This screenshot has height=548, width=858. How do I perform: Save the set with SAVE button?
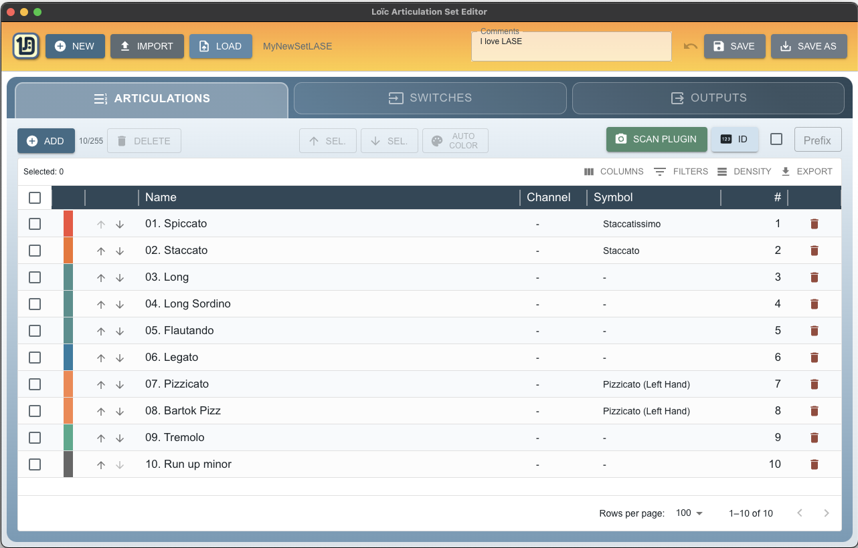735,46
